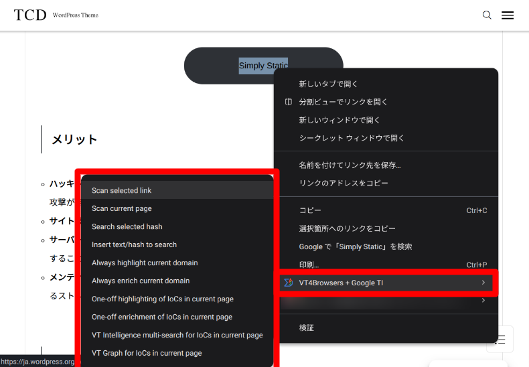Choose Scan current page
The image size is (529, 367).
177,208
